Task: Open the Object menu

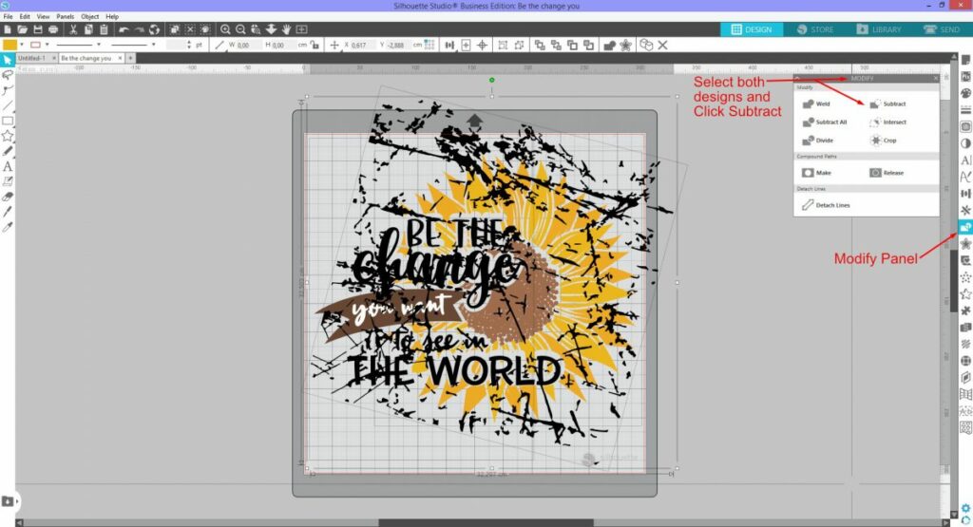Action: tap(89, 16)
